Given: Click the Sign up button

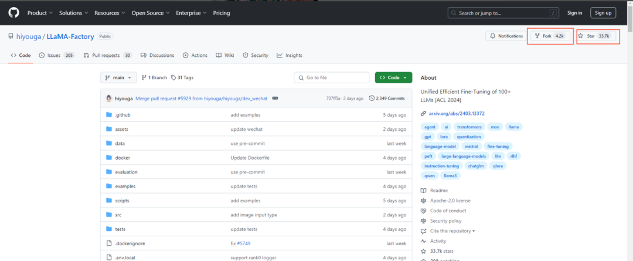Looking at the screenshot, I should [x=603, y=13].
